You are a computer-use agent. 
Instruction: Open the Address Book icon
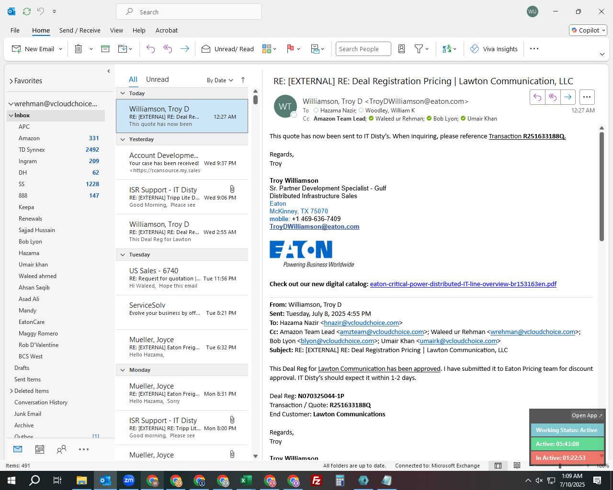402,49
